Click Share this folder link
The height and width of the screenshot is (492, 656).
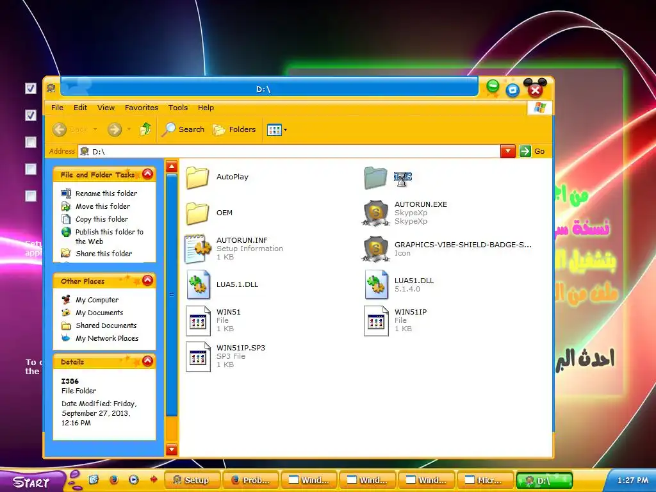coord(104,254)
